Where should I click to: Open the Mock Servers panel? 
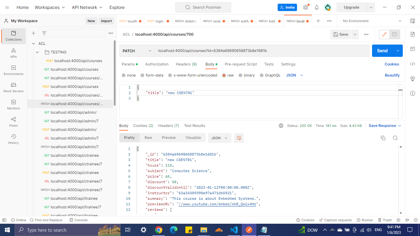(x=13, y=88)
